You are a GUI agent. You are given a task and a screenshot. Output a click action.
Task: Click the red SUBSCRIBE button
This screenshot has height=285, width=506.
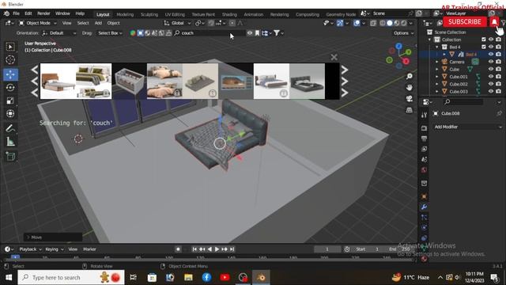(x=464, y=21)
